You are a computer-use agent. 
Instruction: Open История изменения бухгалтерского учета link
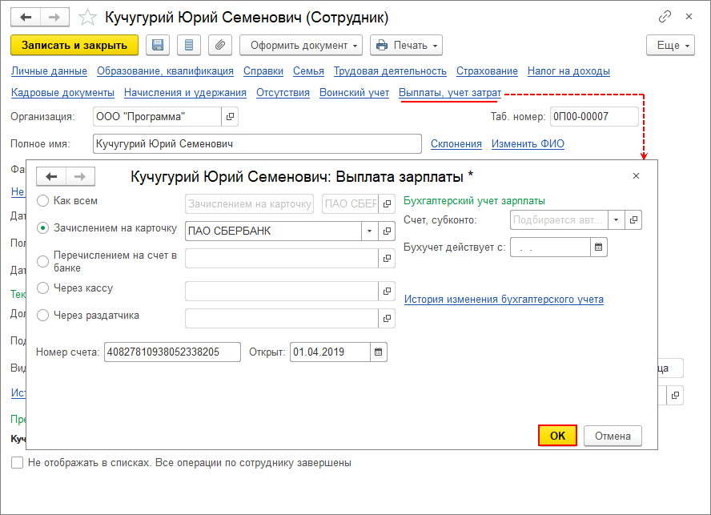[504, 300]
